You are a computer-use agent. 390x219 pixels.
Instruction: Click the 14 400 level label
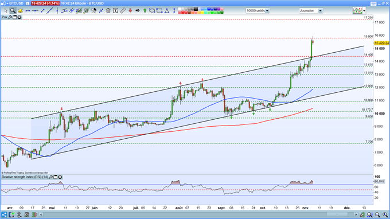pyautogui.click(x=368, y=54)
